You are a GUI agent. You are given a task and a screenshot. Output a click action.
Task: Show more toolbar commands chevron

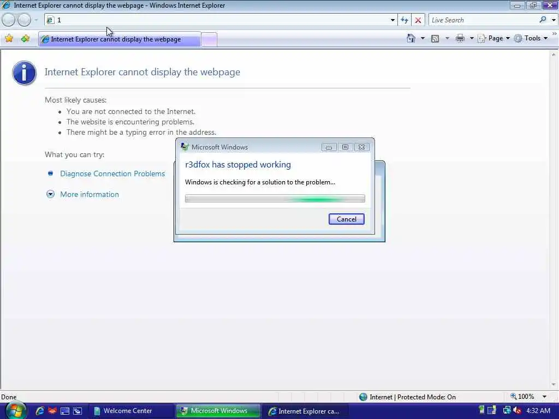pyautogui.click(x=555, y=33)
